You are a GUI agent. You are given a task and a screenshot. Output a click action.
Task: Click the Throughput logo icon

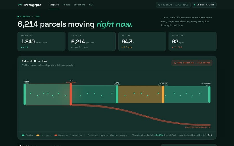point(19,5)
